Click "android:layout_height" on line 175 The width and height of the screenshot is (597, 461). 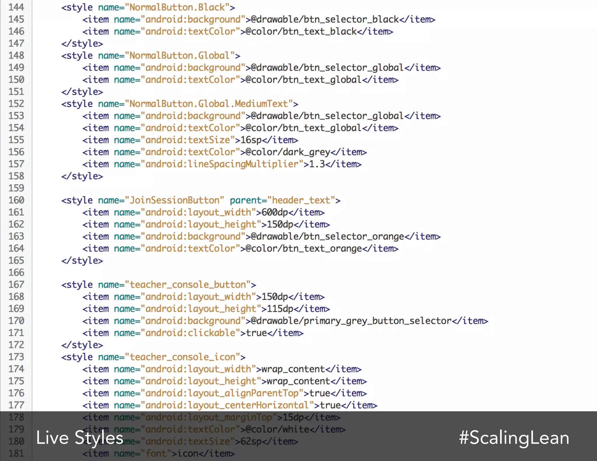coord(201,381)
